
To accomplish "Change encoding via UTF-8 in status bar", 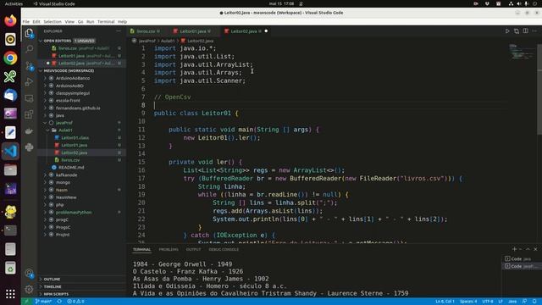I will click(x=488, y=302).
